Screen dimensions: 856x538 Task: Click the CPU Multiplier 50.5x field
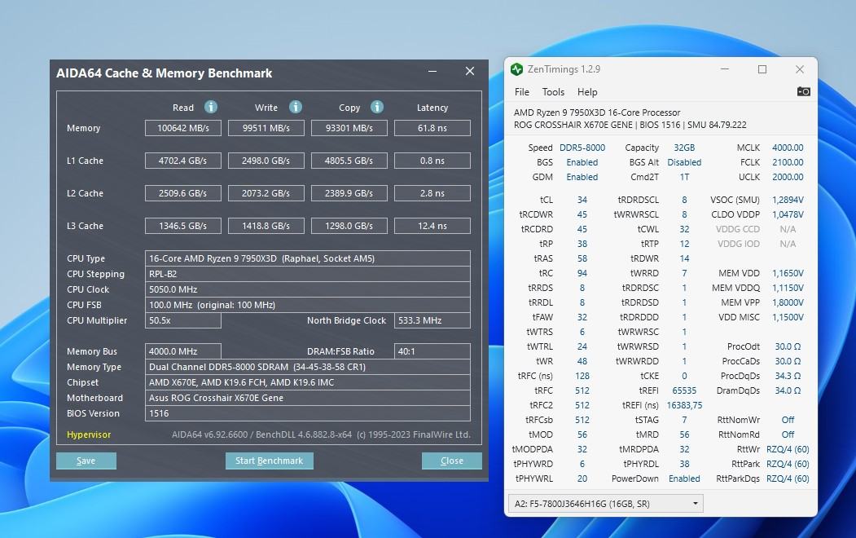coord(183,320)
